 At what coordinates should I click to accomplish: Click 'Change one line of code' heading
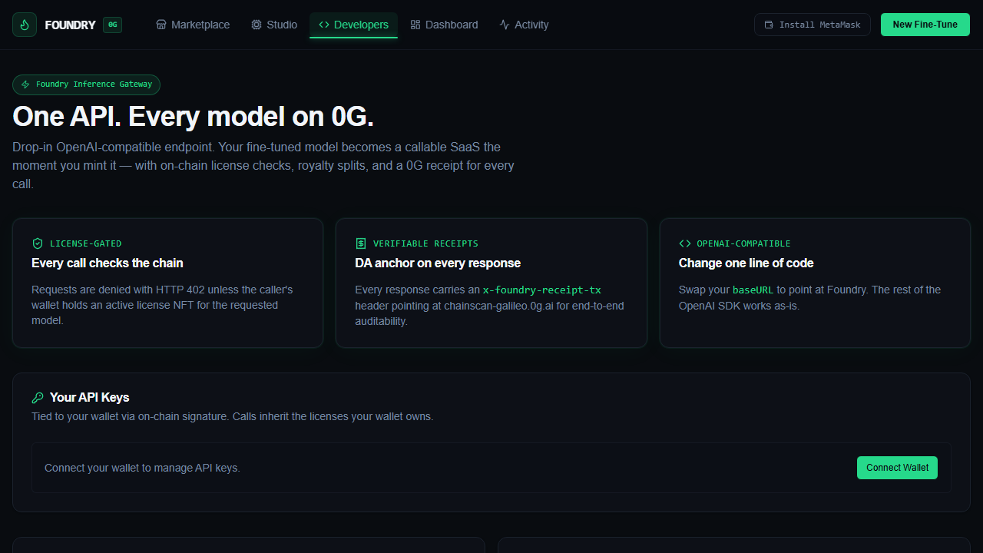point(746,263)
